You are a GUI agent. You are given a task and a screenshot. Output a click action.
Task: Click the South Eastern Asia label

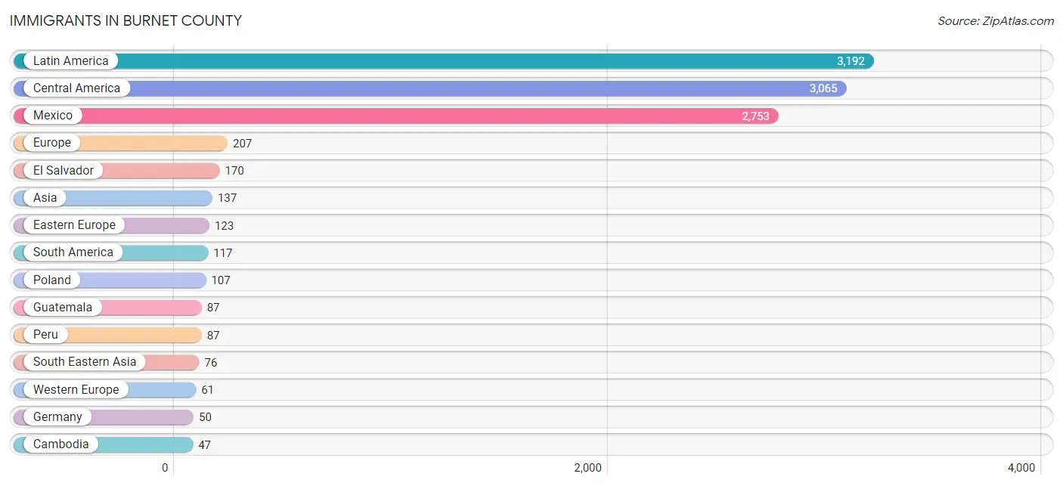(84, 362)
